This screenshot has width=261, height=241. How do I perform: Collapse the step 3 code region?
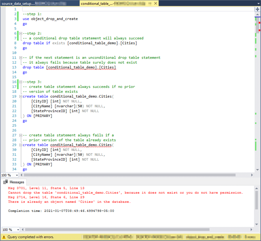(20, 82)
